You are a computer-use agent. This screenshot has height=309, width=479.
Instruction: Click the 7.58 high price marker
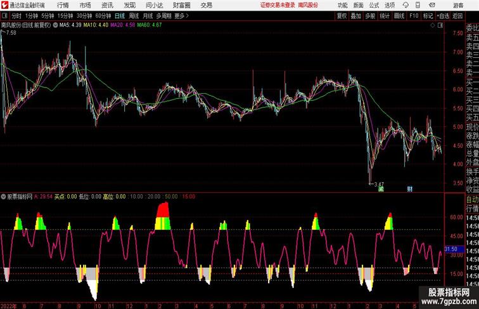coord(11,33)
